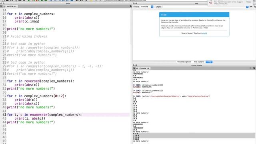Close the HOS04.py editor tab icon

[x=4, y=6]
